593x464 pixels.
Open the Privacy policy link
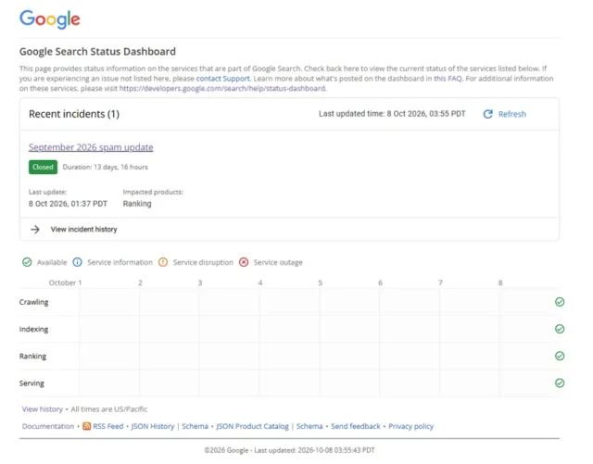[410, 426]
